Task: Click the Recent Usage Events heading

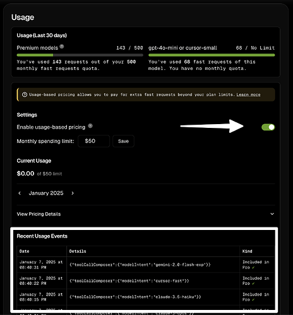Action: click(42, 236)
